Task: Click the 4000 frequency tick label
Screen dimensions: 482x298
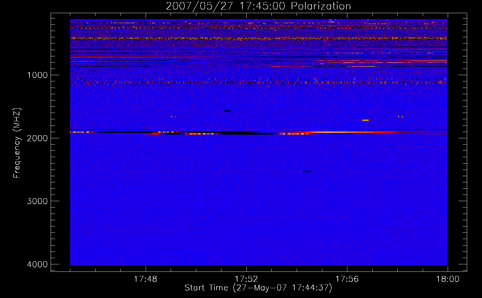Action: 37,264
